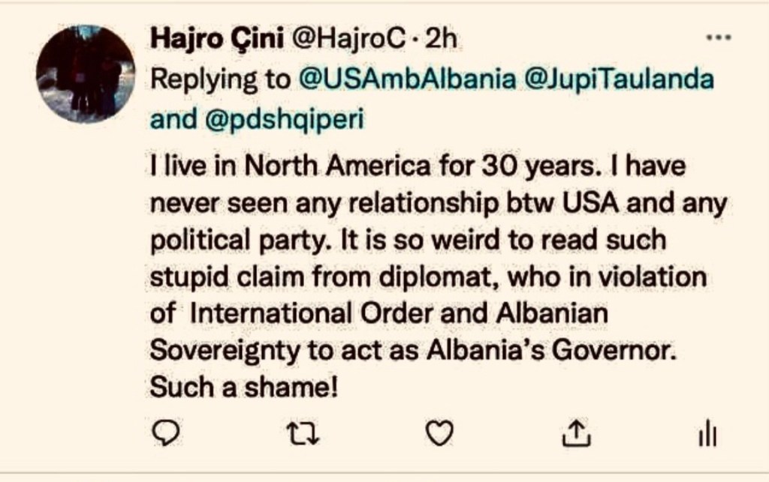769x482 pixels.
Task: Visit the @HajroC handle
Action: 349,39
